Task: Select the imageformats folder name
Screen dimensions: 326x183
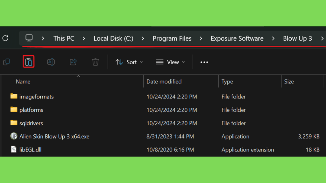Action: click(x=37, y=97)
